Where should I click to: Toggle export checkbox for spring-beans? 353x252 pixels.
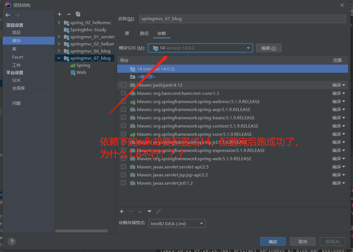click(x=123, y=117)
